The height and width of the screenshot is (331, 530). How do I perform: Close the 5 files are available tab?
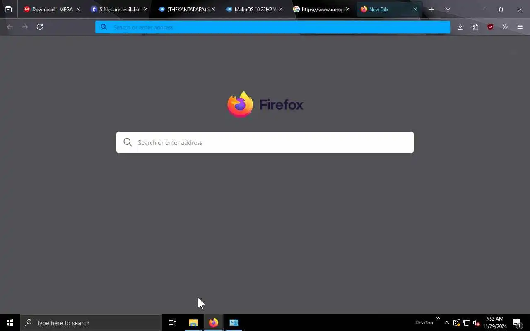[145, 9]
